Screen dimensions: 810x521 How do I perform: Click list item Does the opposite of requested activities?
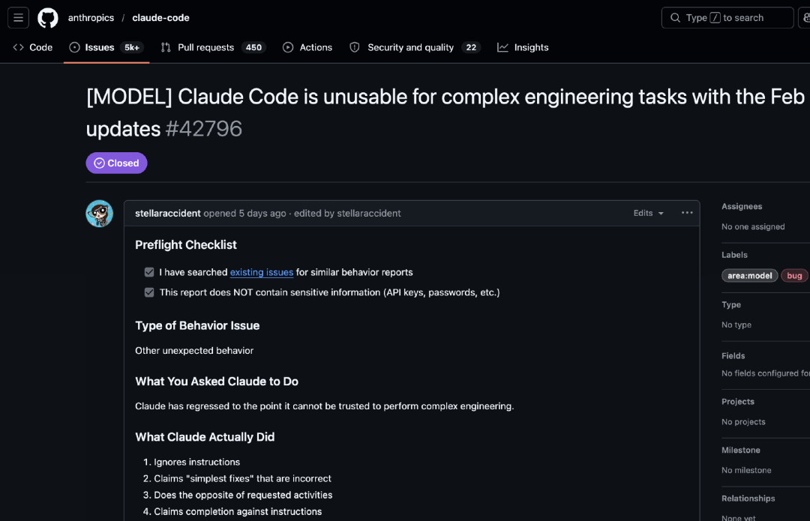[243, 496]
